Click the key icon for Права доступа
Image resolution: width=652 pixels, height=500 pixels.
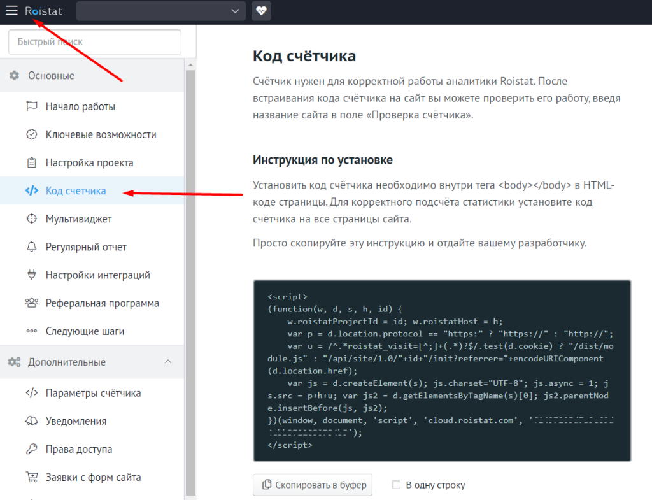[x=31, y=449]
